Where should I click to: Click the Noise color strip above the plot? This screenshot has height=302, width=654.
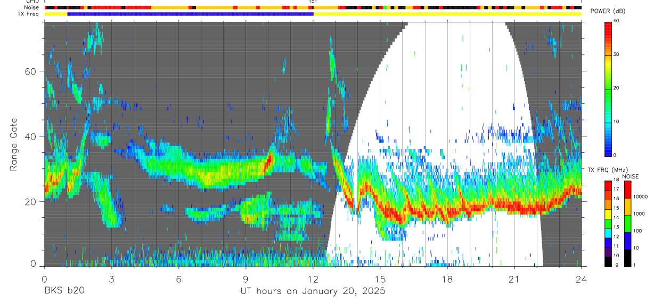313,7
